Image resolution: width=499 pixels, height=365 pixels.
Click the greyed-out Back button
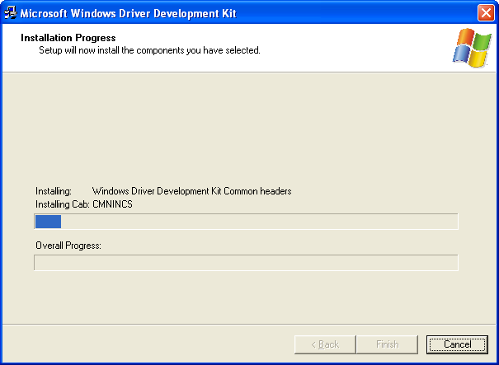tap(325, 344)
